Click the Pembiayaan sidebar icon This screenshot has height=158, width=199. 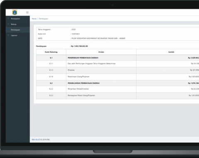[x=8, y=30]
